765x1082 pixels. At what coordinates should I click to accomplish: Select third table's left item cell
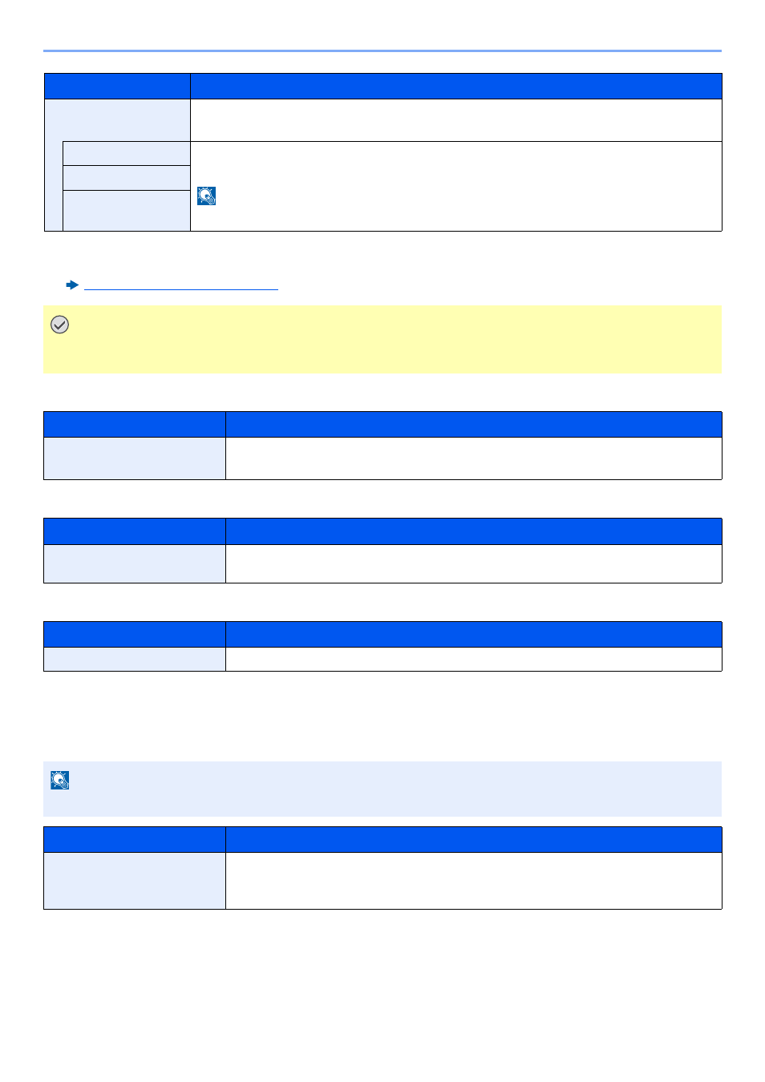[x=135, y=563]
